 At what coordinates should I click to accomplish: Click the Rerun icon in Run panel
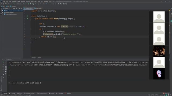3,62
